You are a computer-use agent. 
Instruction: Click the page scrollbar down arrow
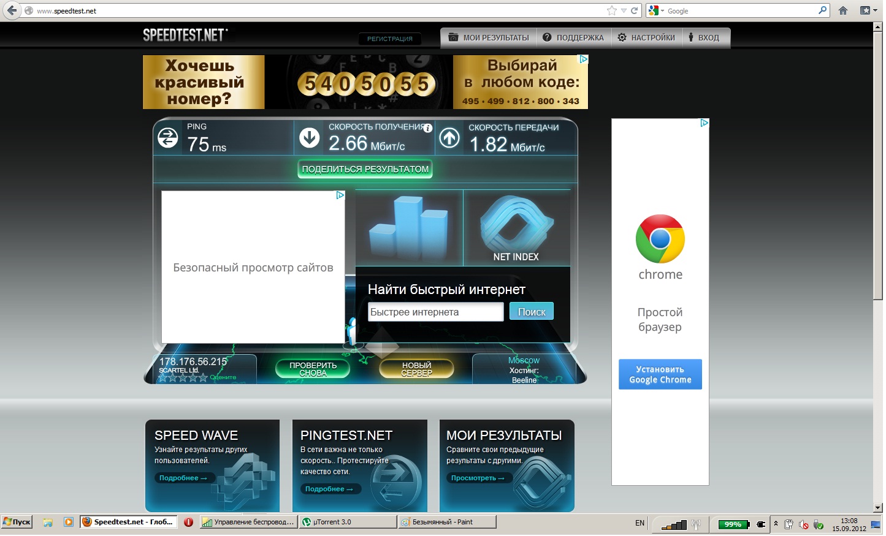(x=878, y=508)
